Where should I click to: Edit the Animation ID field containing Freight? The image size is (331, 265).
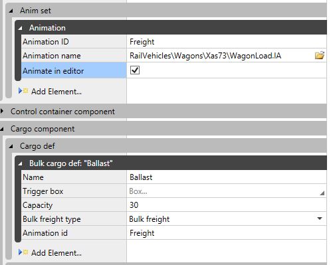point(227,42)
